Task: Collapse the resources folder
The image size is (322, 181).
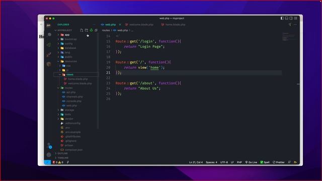Action: click(x=70, y=61)
